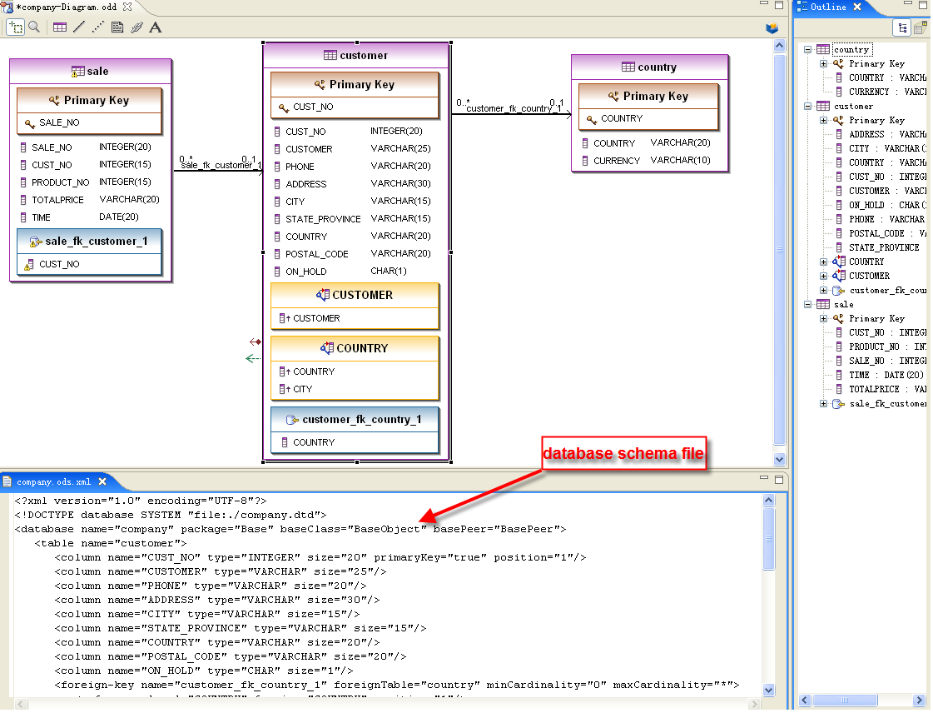Close the company.ods.xml tab

(x=102, y=482)
